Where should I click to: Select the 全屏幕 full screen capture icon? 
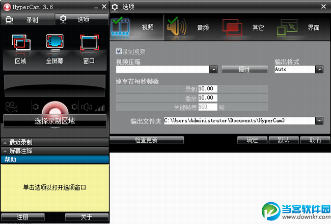click(54, 43)
